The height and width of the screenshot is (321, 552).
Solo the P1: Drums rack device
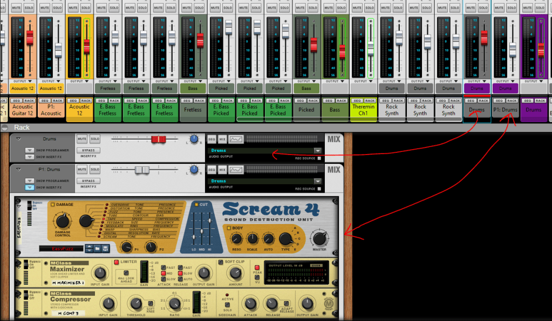click(x=95, y=169)
